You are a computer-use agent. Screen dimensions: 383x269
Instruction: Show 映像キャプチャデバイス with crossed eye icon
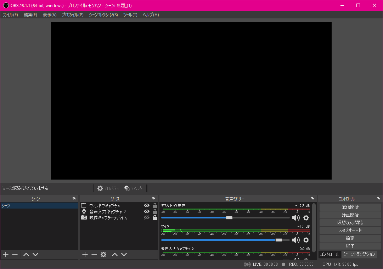click(x=147, y=218)
